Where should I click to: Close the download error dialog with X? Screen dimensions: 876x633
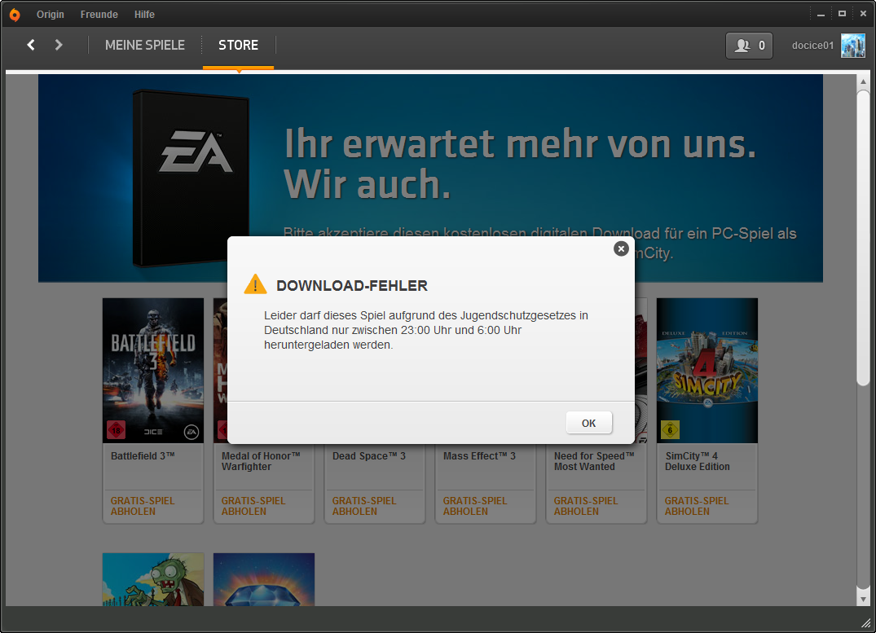pyautogui.click(x=621, y=248)
